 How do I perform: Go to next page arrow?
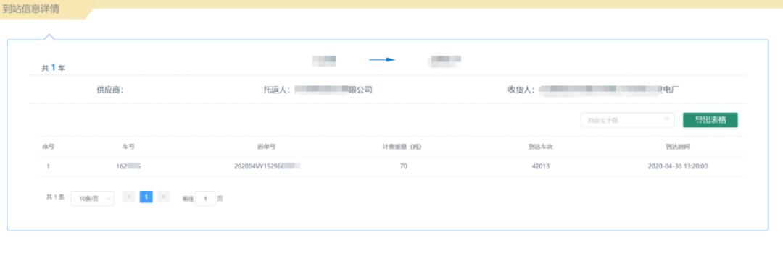pos(164,197)
